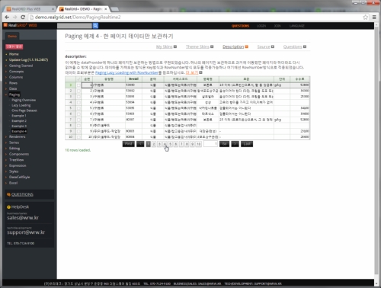This screenshot has width=381, height=288.
Task: Click the RealGrid Web logo
Action: pos(20,25)
